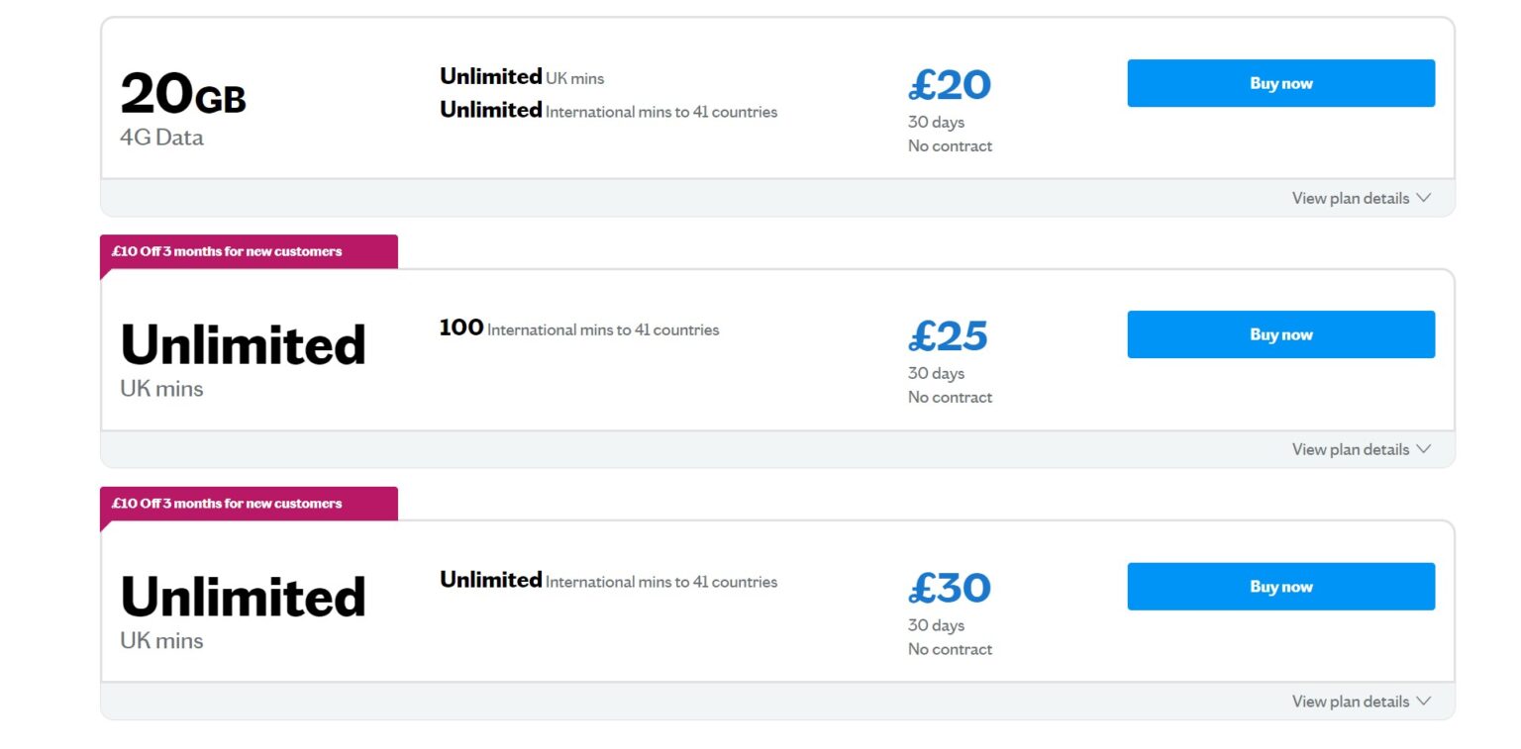
Task: Click Buy now for the £30 Unlimited plan
Action: pos(1280,586)
